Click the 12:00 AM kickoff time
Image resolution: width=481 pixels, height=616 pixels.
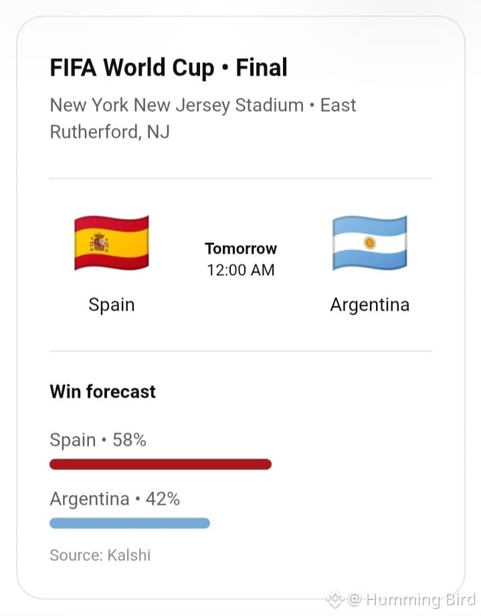[241, 271]
